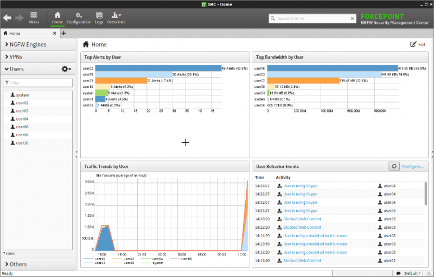
Task: Click the left panel collapse arrow
Action: pyautogui.click(x=76, y=152)
